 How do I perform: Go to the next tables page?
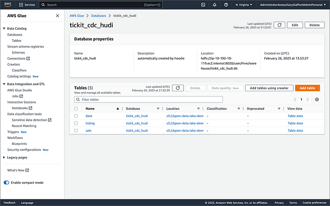pos(307,100)
